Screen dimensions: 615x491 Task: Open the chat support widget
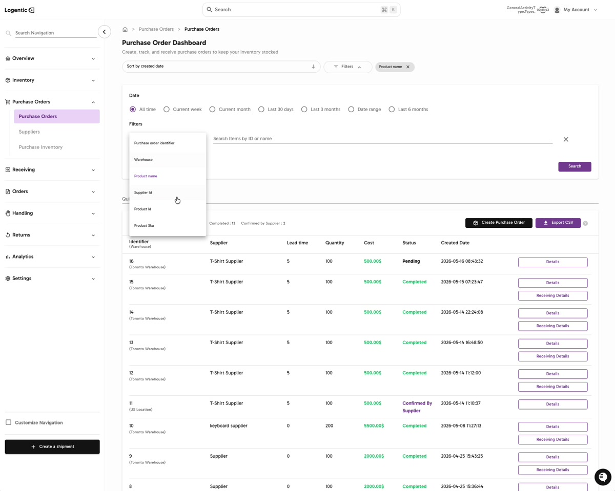click(x=603, y=477)
